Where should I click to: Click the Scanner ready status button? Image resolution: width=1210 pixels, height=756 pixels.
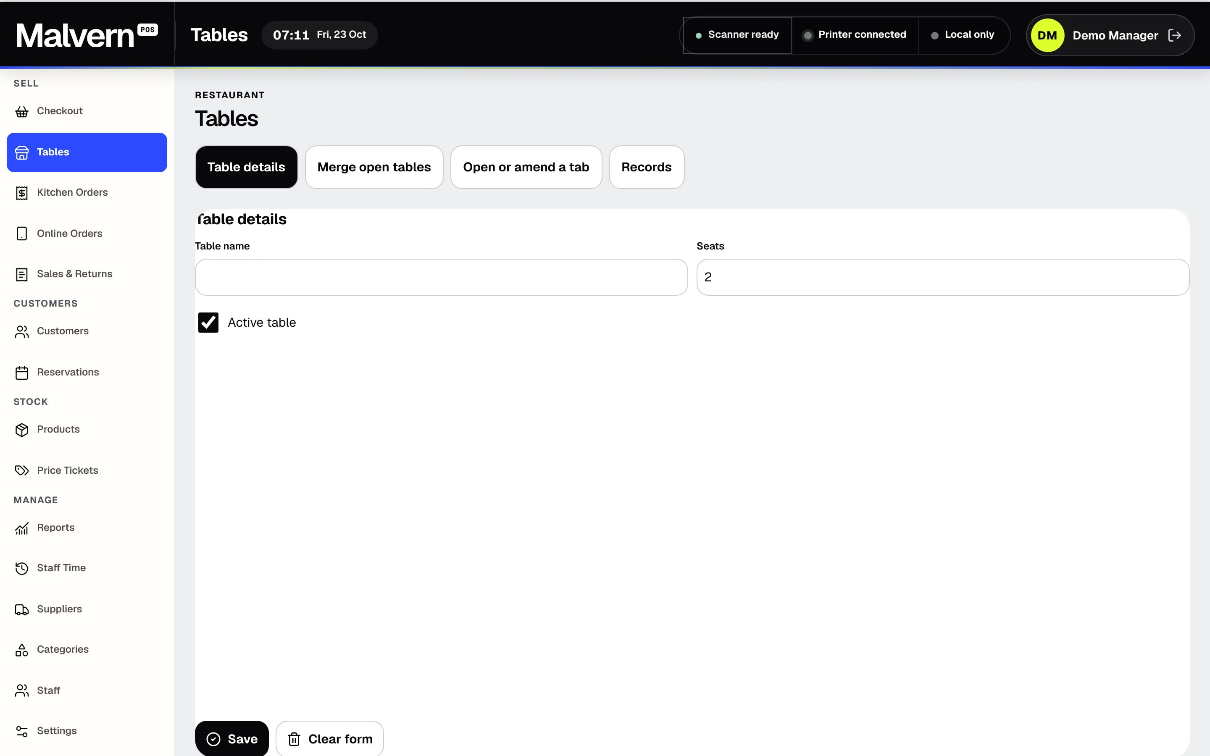pos(737,35)
